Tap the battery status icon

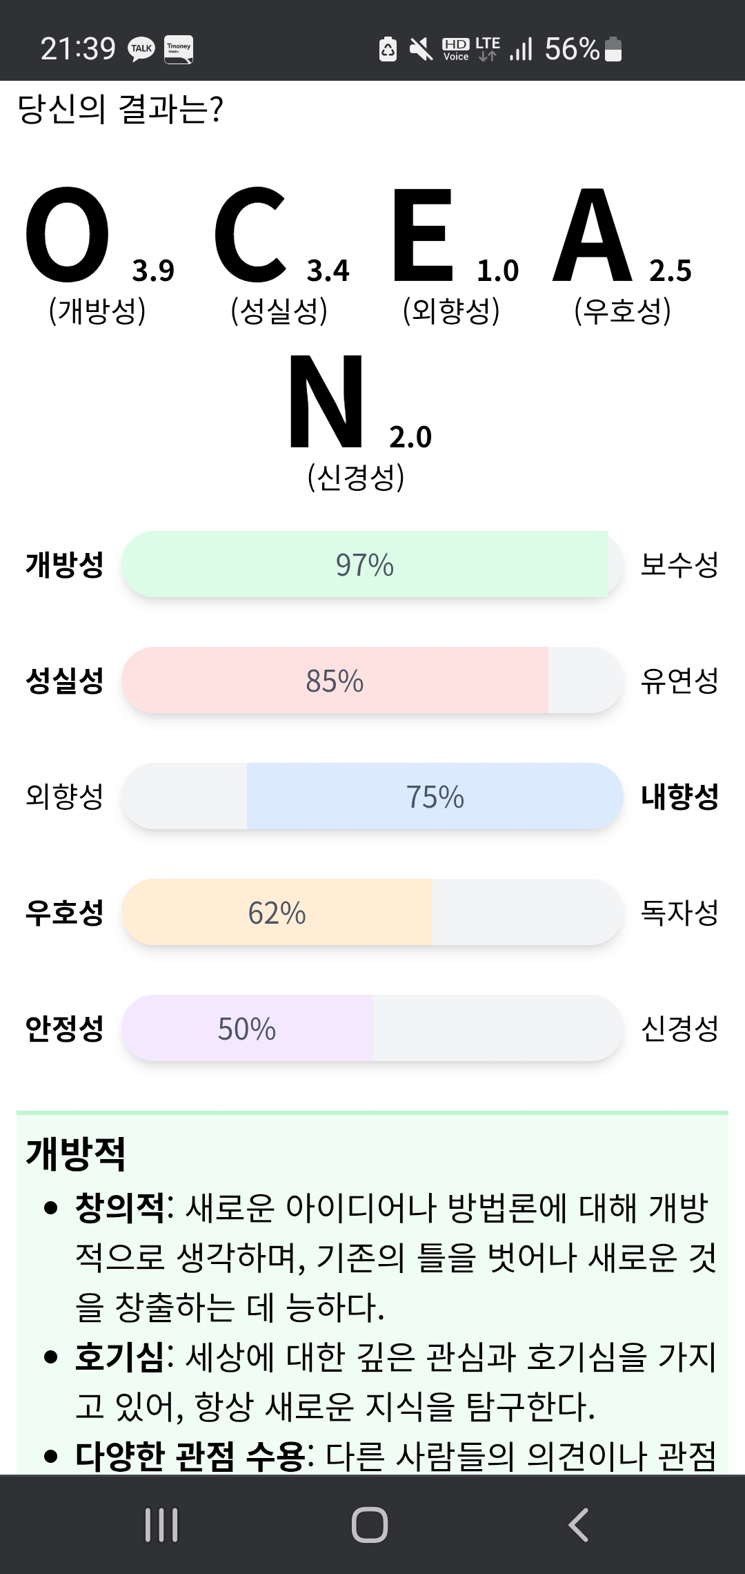(613, 49)
